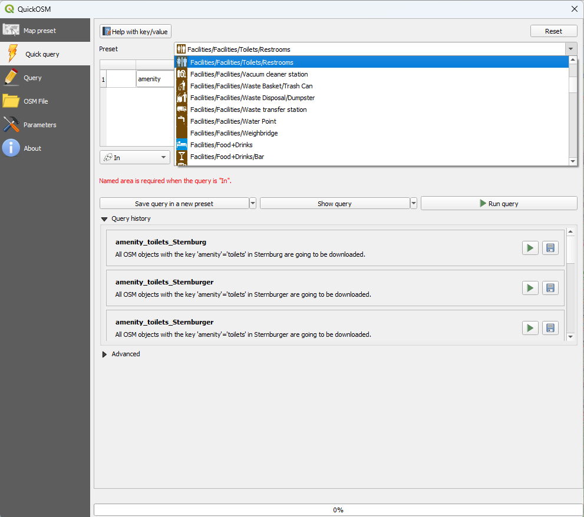Select the Parameters wrench icon
Screen dimensions: 584x517
[11, 124]
